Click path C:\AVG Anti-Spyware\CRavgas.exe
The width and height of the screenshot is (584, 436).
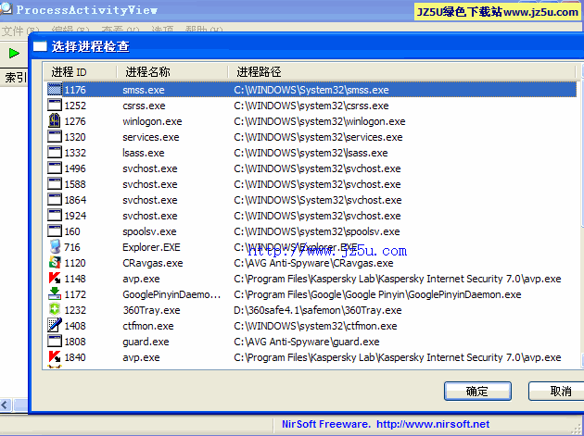313,263
